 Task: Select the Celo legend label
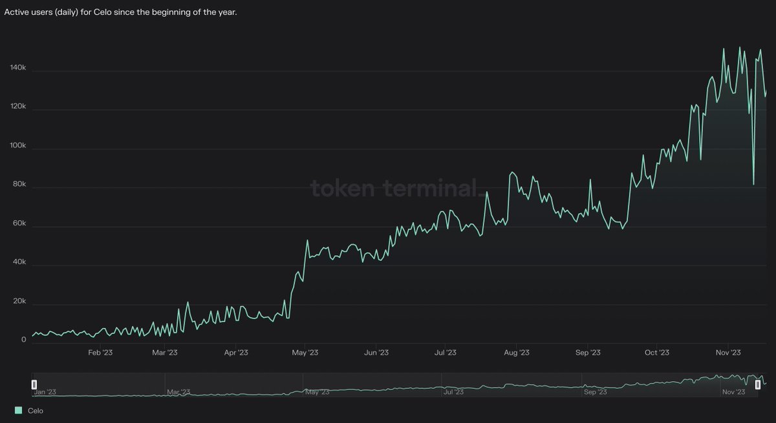point(36,410)
